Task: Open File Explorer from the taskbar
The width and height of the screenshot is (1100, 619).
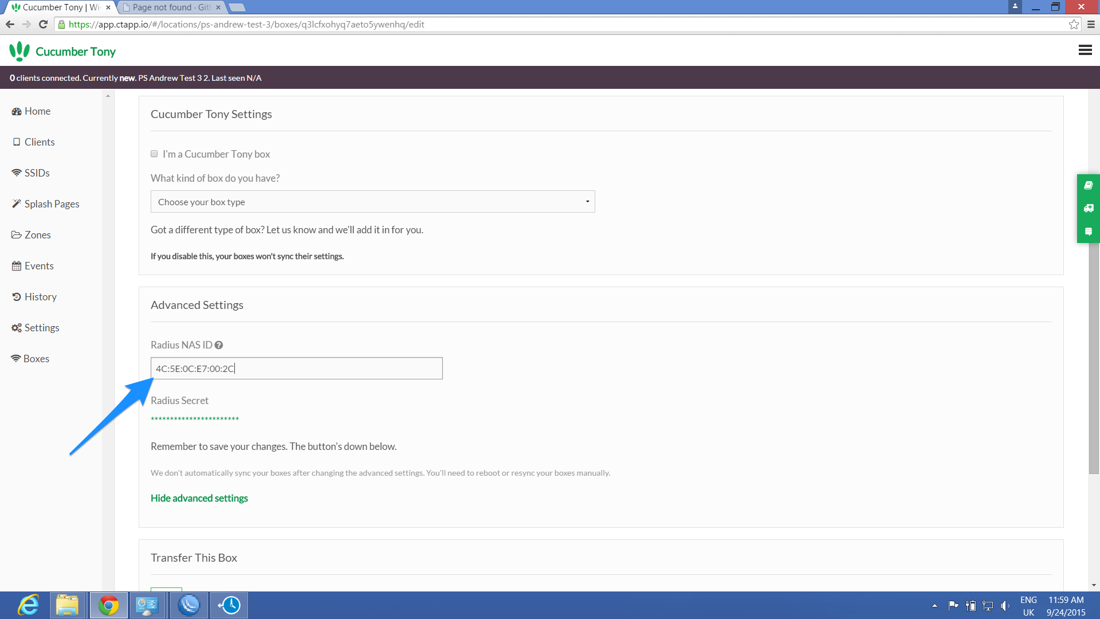Action: coord(67,605)
